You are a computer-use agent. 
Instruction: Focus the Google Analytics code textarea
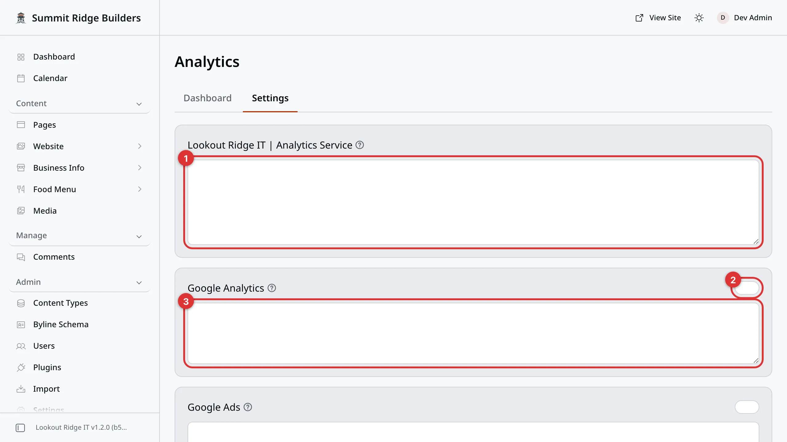coord(473,333)
